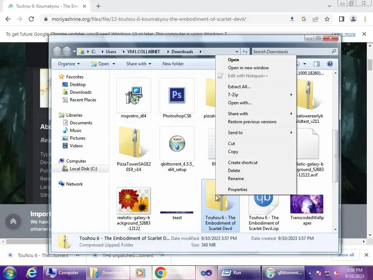Toggle the Explorer preview pane icon

click(317, 64)
